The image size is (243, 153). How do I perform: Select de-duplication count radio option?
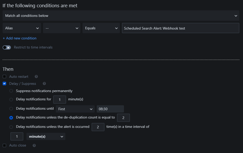[x=11, y=118]
